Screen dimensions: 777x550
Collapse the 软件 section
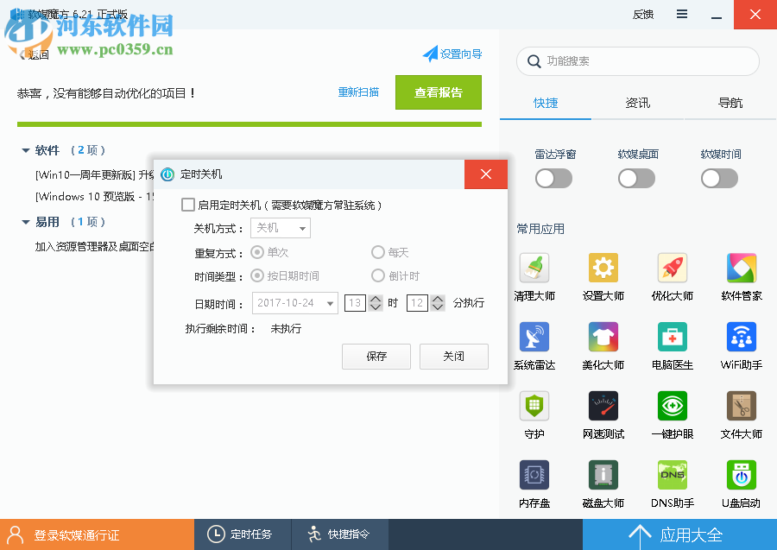[x=27, y=149]
